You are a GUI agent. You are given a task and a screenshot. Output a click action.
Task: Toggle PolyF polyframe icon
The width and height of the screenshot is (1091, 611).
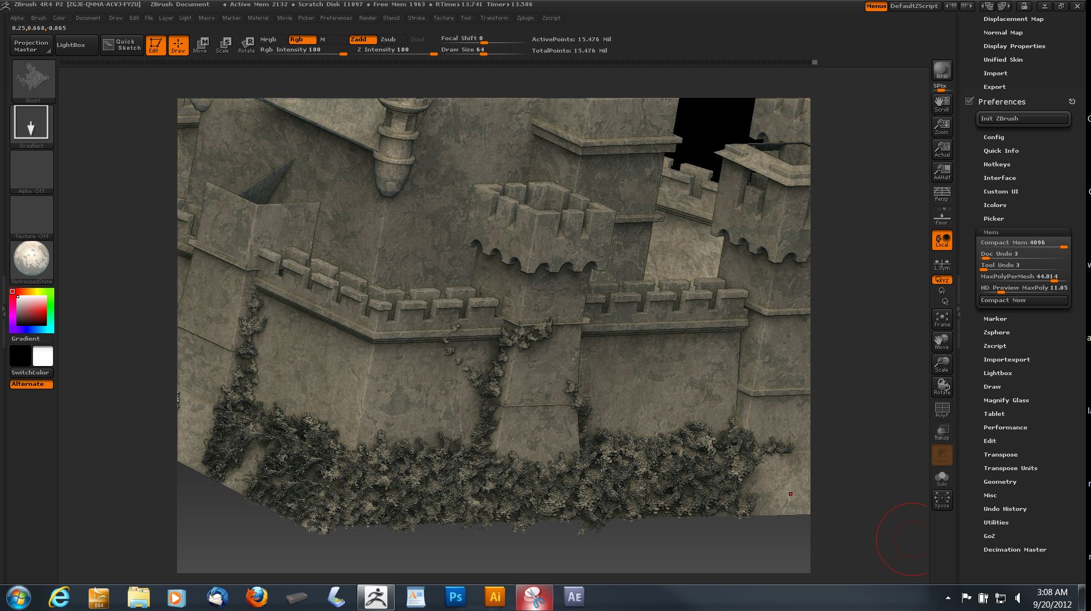click(x=942, y=410)
